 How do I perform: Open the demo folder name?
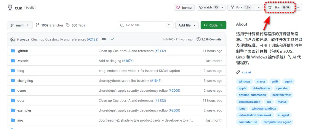(x=22, y=91)
